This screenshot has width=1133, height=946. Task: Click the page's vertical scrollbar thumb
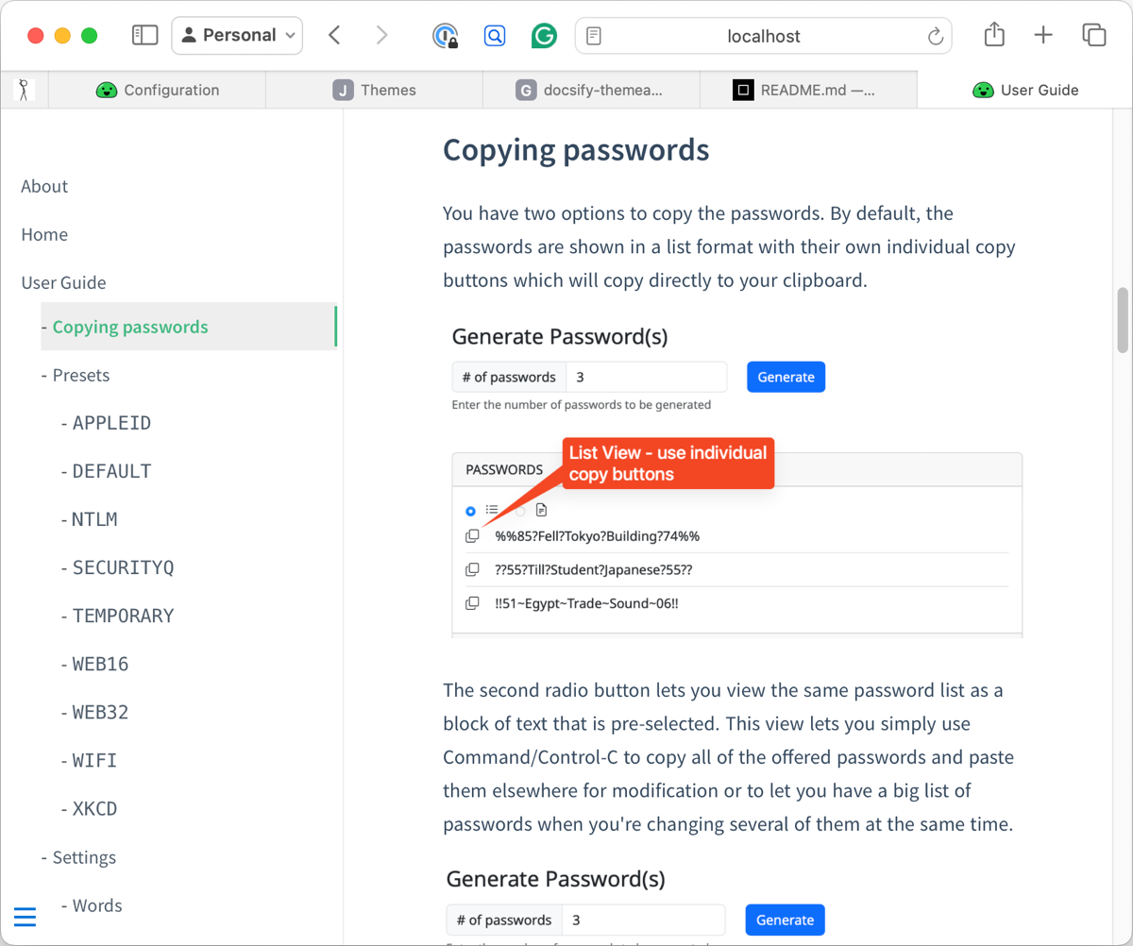click(x=1123, y=319)
